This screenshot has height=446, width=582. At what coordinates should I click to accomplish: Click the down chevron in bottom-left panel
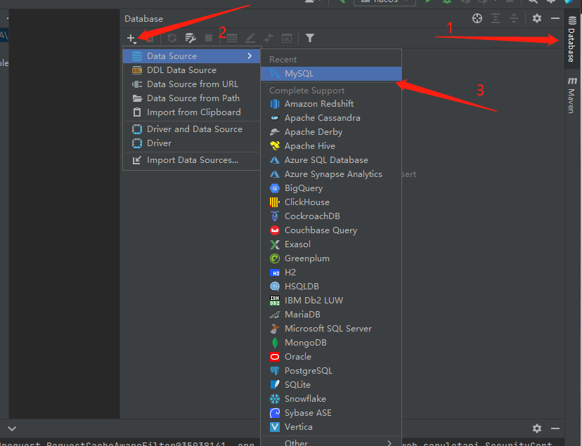click(x=12, y=428)
